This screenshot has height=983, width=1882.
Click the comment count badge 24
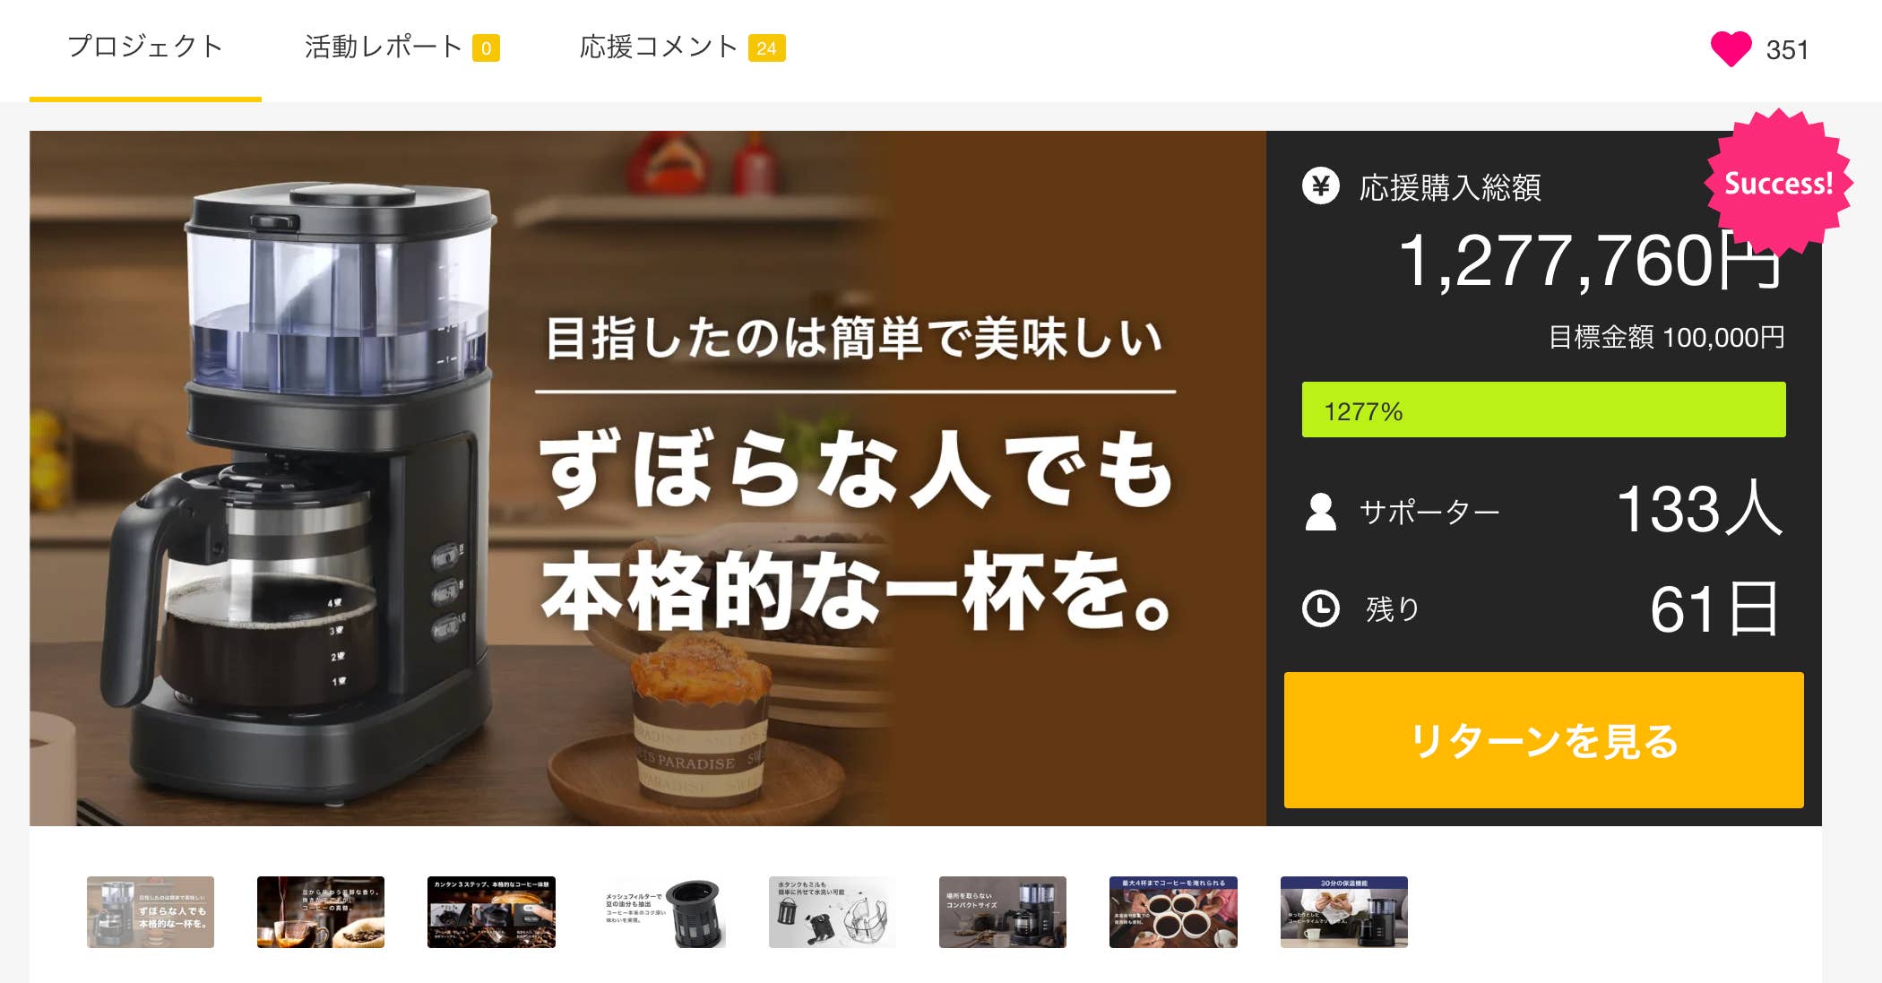766,48
